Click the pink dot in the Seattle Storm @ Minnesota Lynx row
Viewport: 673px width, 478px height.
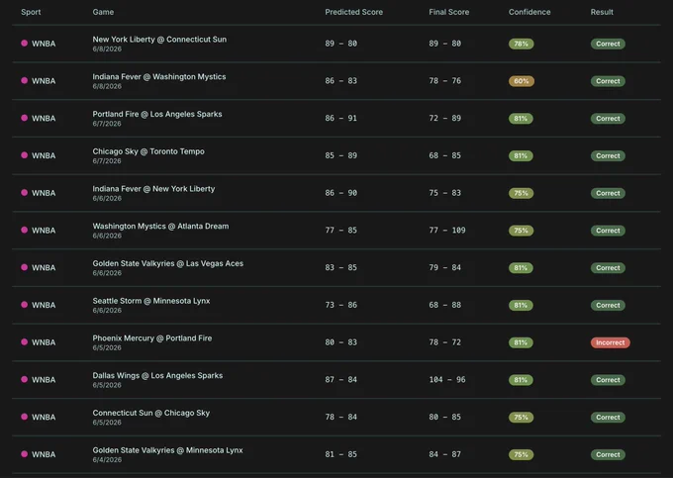(x=25, y=305)
